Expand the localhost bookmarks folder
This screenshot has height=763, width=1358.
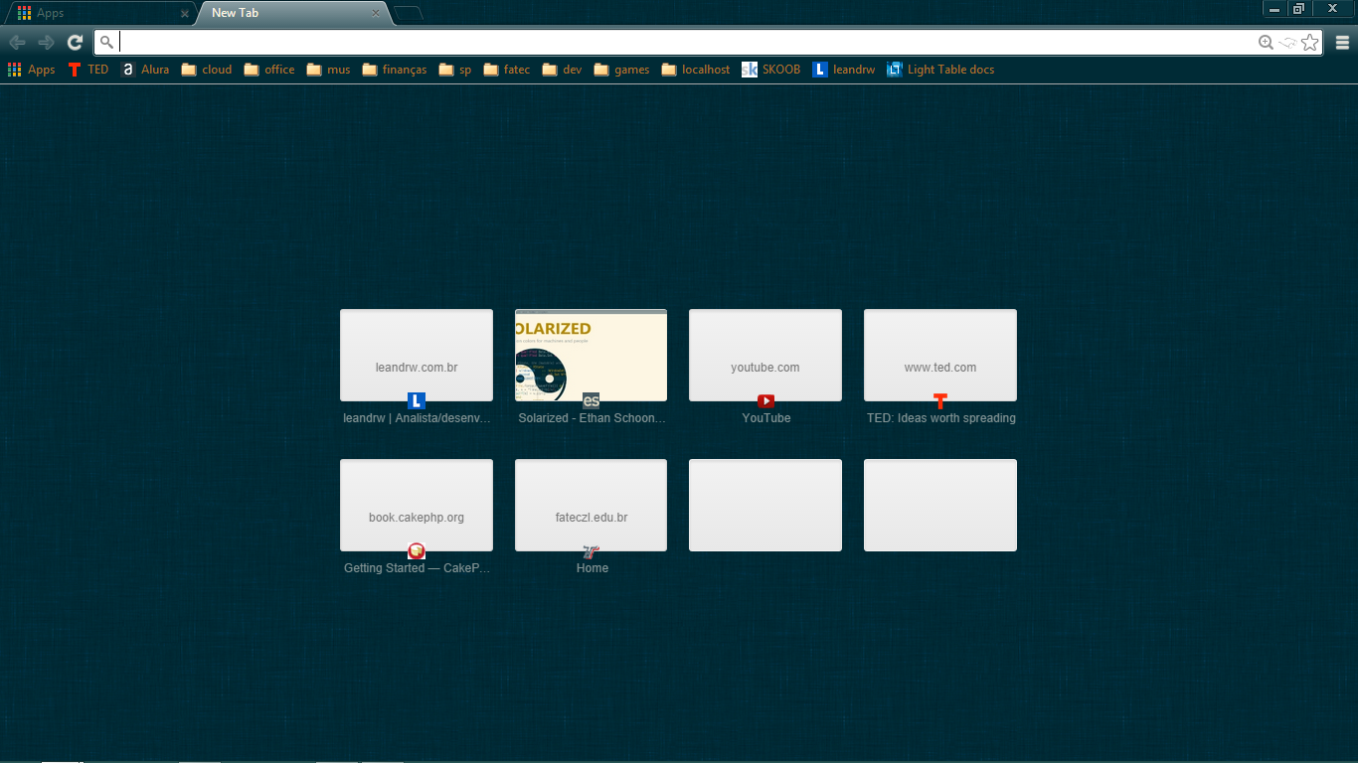[x=695, y=70]
